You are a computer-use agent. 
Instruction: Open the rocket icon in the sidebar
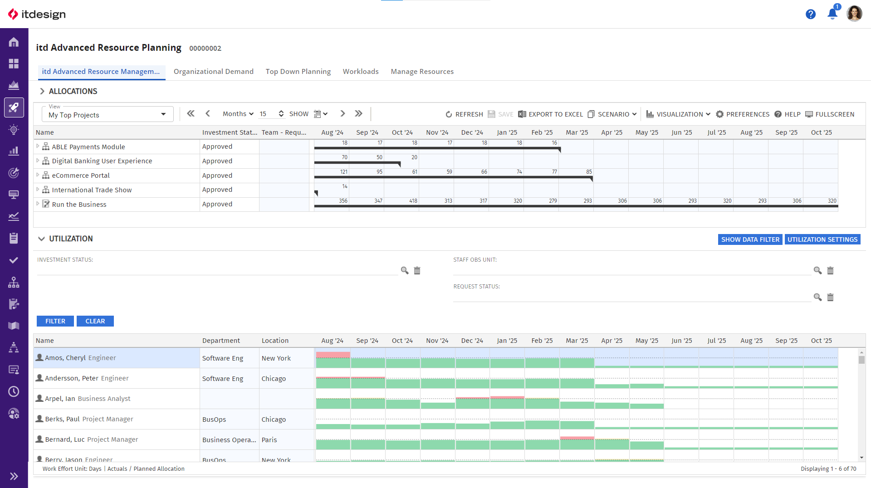[x=14, y=107]
